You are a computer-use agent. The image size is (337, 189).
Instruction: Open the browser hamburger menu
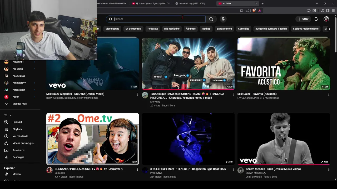(333, 10)
